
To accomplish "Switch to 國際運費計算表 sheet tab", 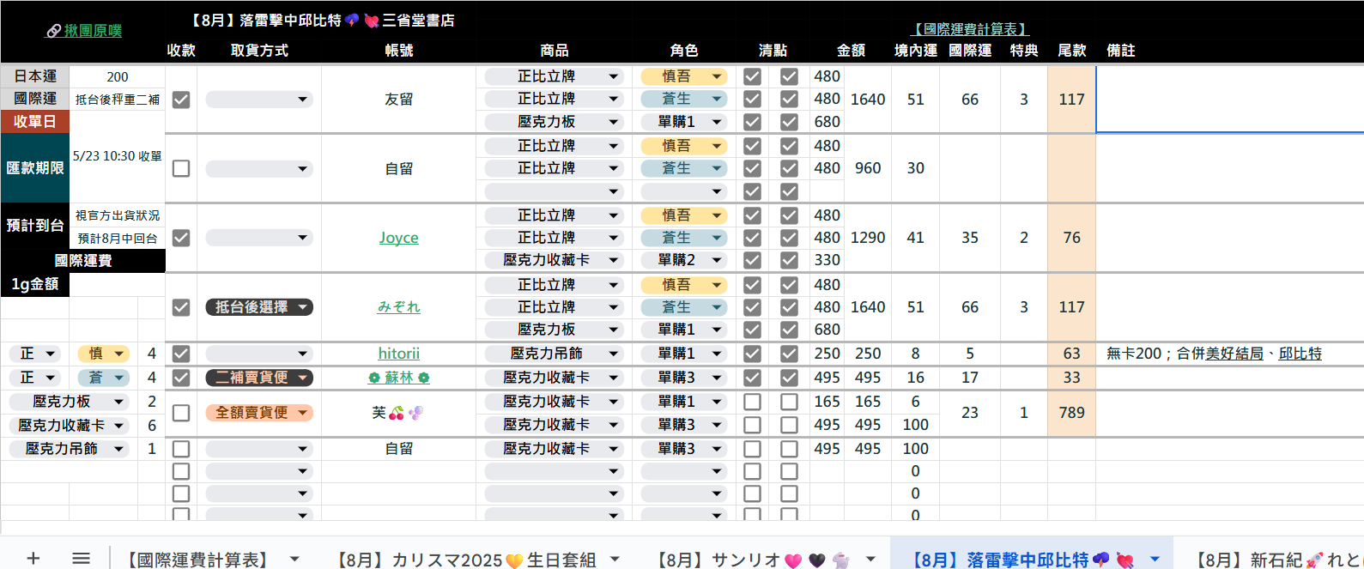I will click(x=197, y=560).
